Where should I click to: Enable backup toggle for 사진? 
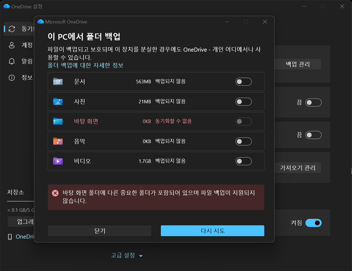click(x=244, y=102)
